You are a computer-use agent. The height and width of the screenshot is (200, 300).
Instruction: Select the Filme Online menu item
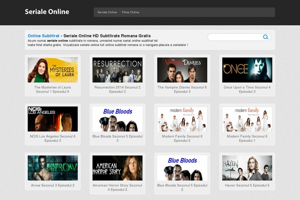coord(130,12)
